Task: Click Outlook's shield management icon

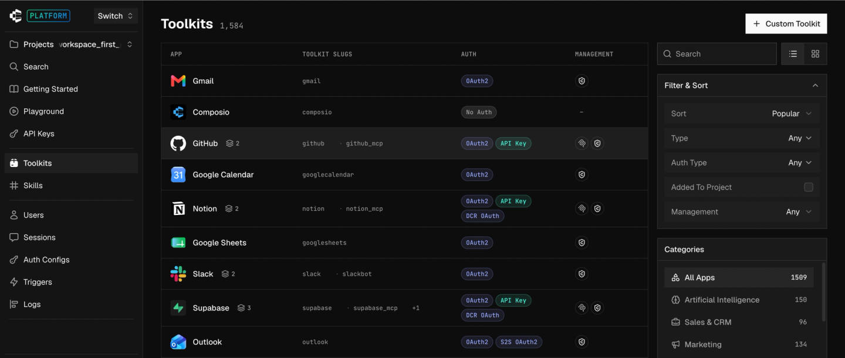Action: (x=582, y=342)
